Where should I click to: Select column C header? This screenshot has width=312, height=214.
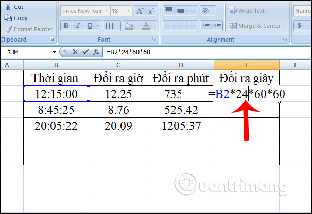[118, 65]
